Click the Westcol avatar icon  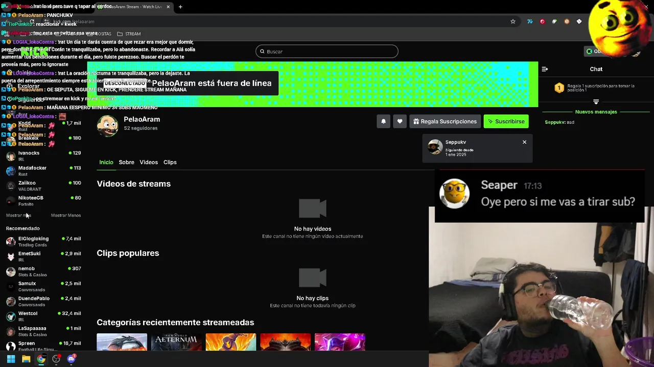coord(11,317)
